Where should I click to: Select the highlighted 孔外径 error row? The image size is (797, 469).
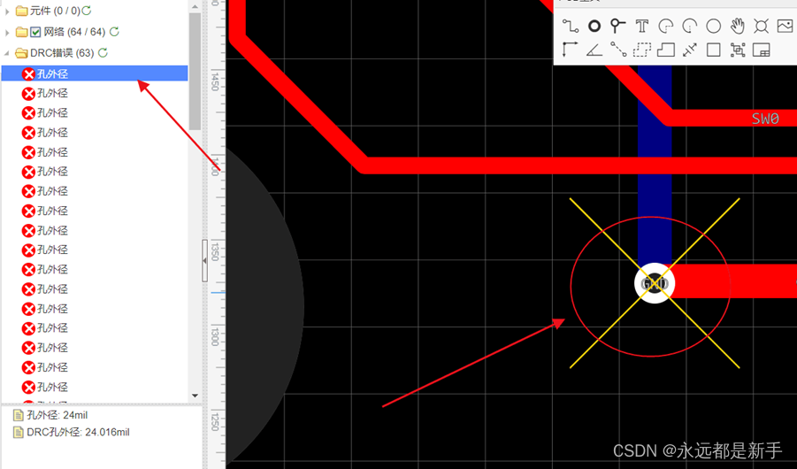tap(95, 73)
